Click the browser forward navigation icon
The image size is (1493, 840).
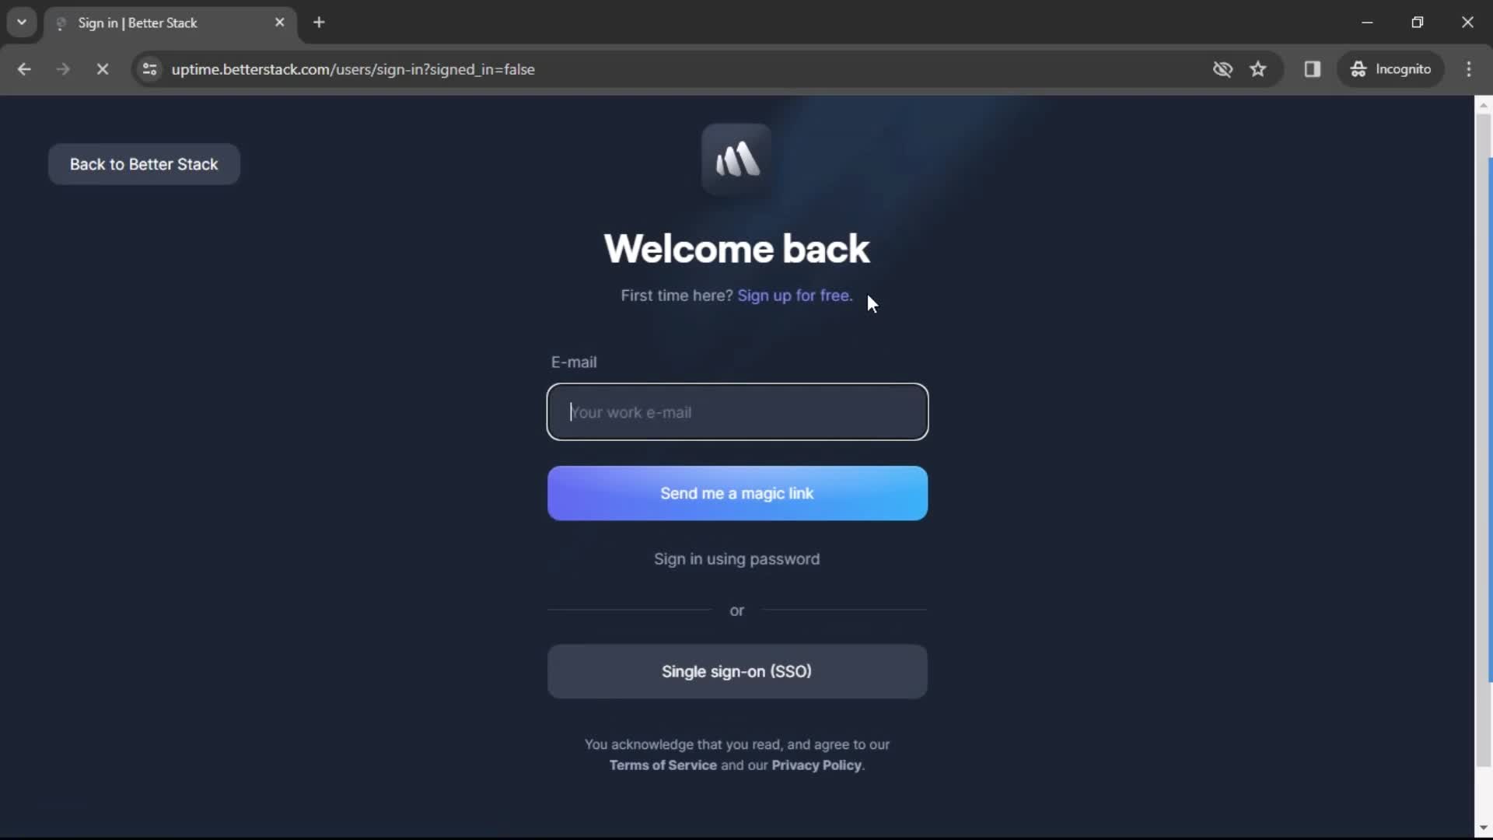62,68
